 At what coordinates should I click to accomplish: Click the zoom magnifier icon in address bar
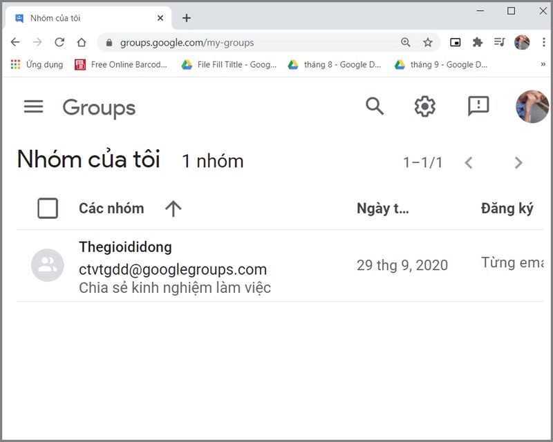406,42
